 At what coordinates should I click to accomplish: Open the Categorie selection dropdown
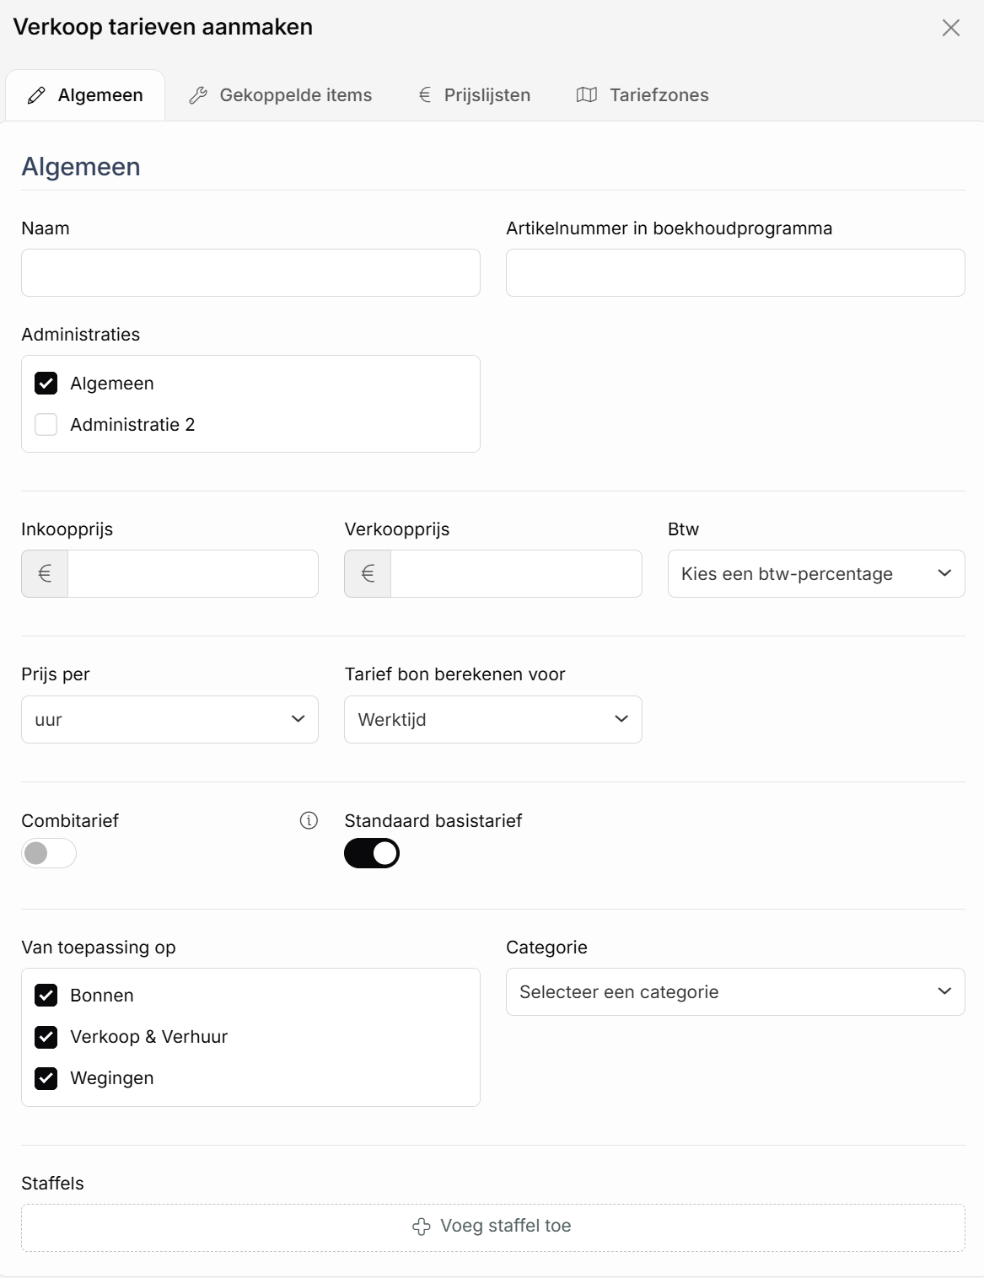[735, 991]
